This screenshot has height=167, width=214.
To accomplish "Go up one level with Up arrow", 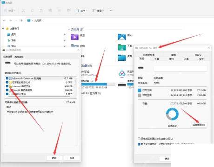I will click(x=22, y=20).
